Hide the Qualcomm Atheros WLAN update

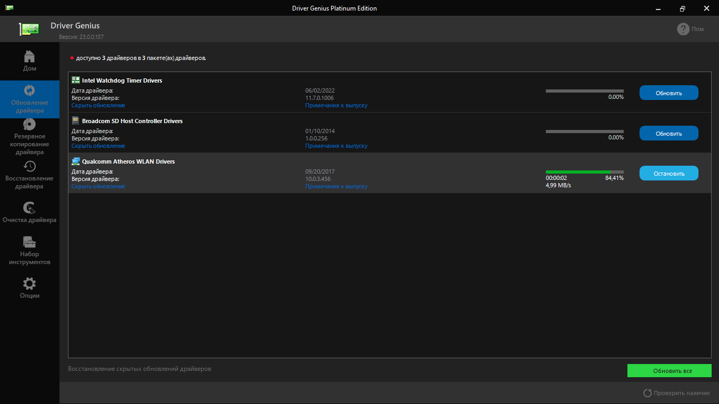(x=98, y=186)
